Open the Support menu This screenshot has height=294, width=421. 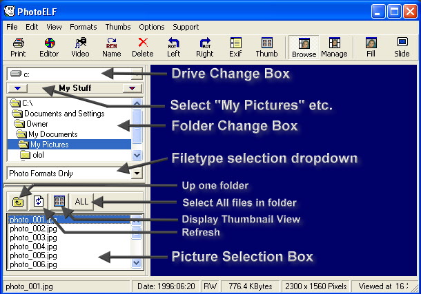pos(186,27)
